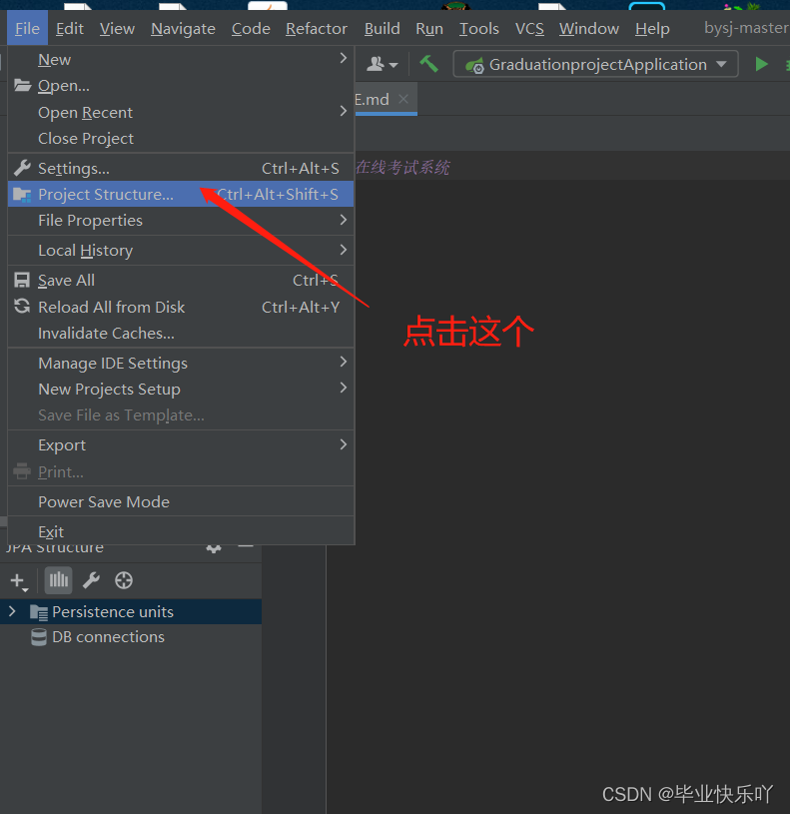The width and height of the screenshot is (790, 814).
Task: Expand the Export submenu
Action: click(181, 444)
